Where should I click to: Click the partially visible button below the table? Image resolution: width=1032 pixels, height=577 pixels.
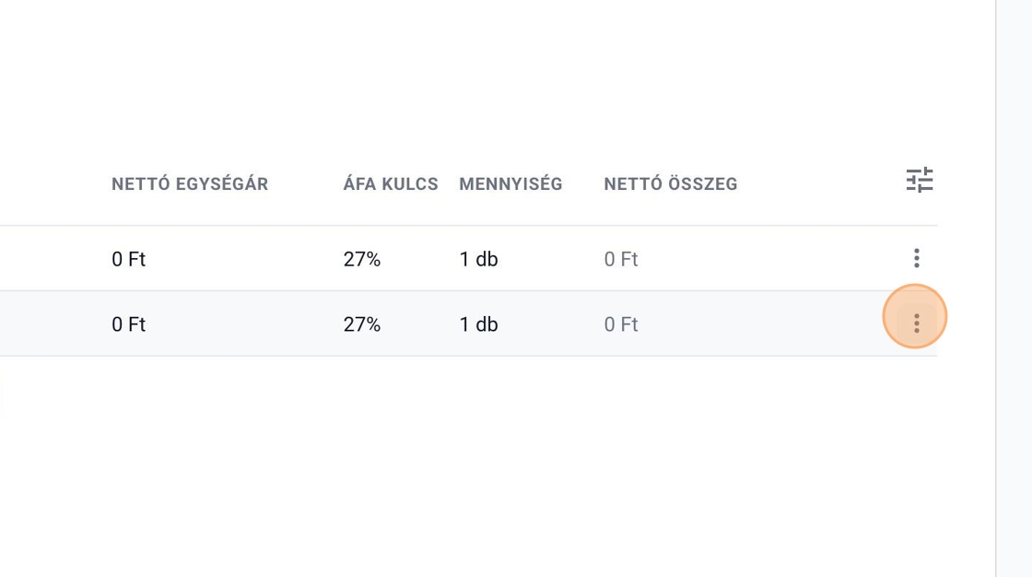click(x=1, y=403)
